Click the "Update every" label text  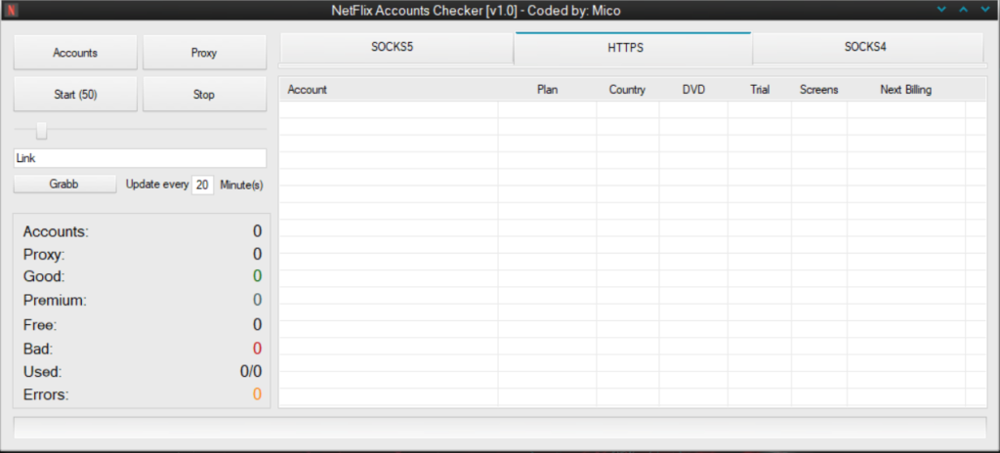pos(157,185)
